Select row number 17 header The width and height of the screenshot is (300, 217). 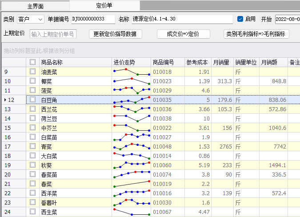(14, 147)
